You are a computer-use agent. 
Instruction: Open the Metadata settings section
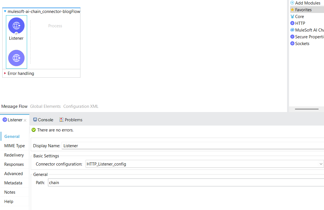click(x=13, y=183)
